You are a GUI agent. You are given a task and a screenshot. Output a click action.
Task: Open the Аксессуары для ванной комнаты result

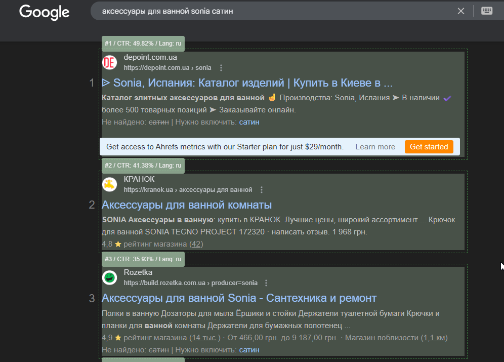tap(187, 205)
